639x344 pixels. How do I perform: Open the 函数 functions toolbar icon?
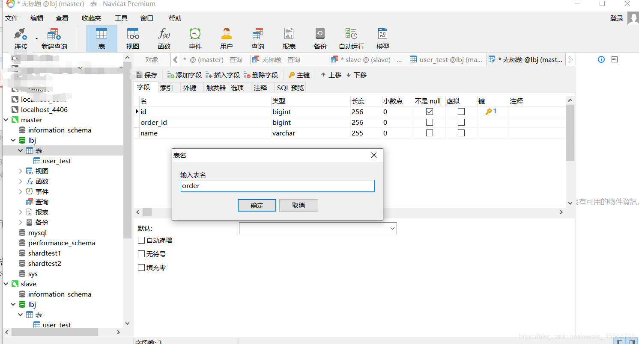click(x=164, y=38)
